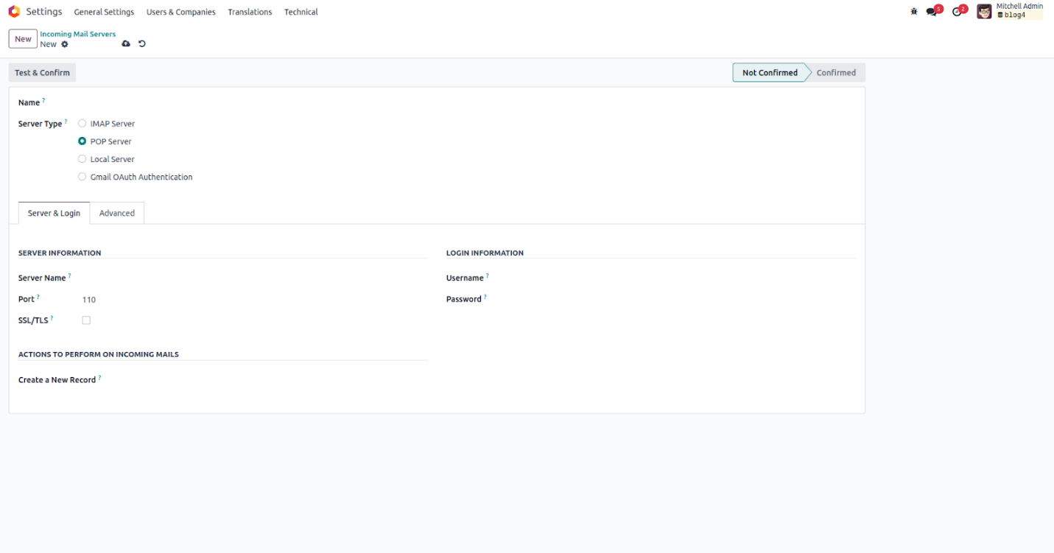Select the Confirmed status stage
Screen dimensions: 1054x553
(x=836, y=73)
